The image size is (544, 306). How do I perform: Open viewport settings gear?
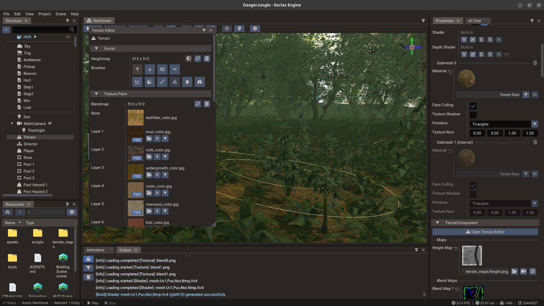tap(255, 29)
